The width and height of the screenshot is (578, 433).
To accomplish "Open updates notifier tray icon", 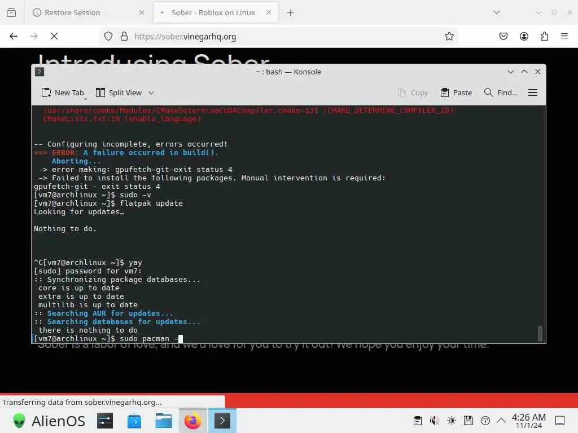I will coord(485,421).
